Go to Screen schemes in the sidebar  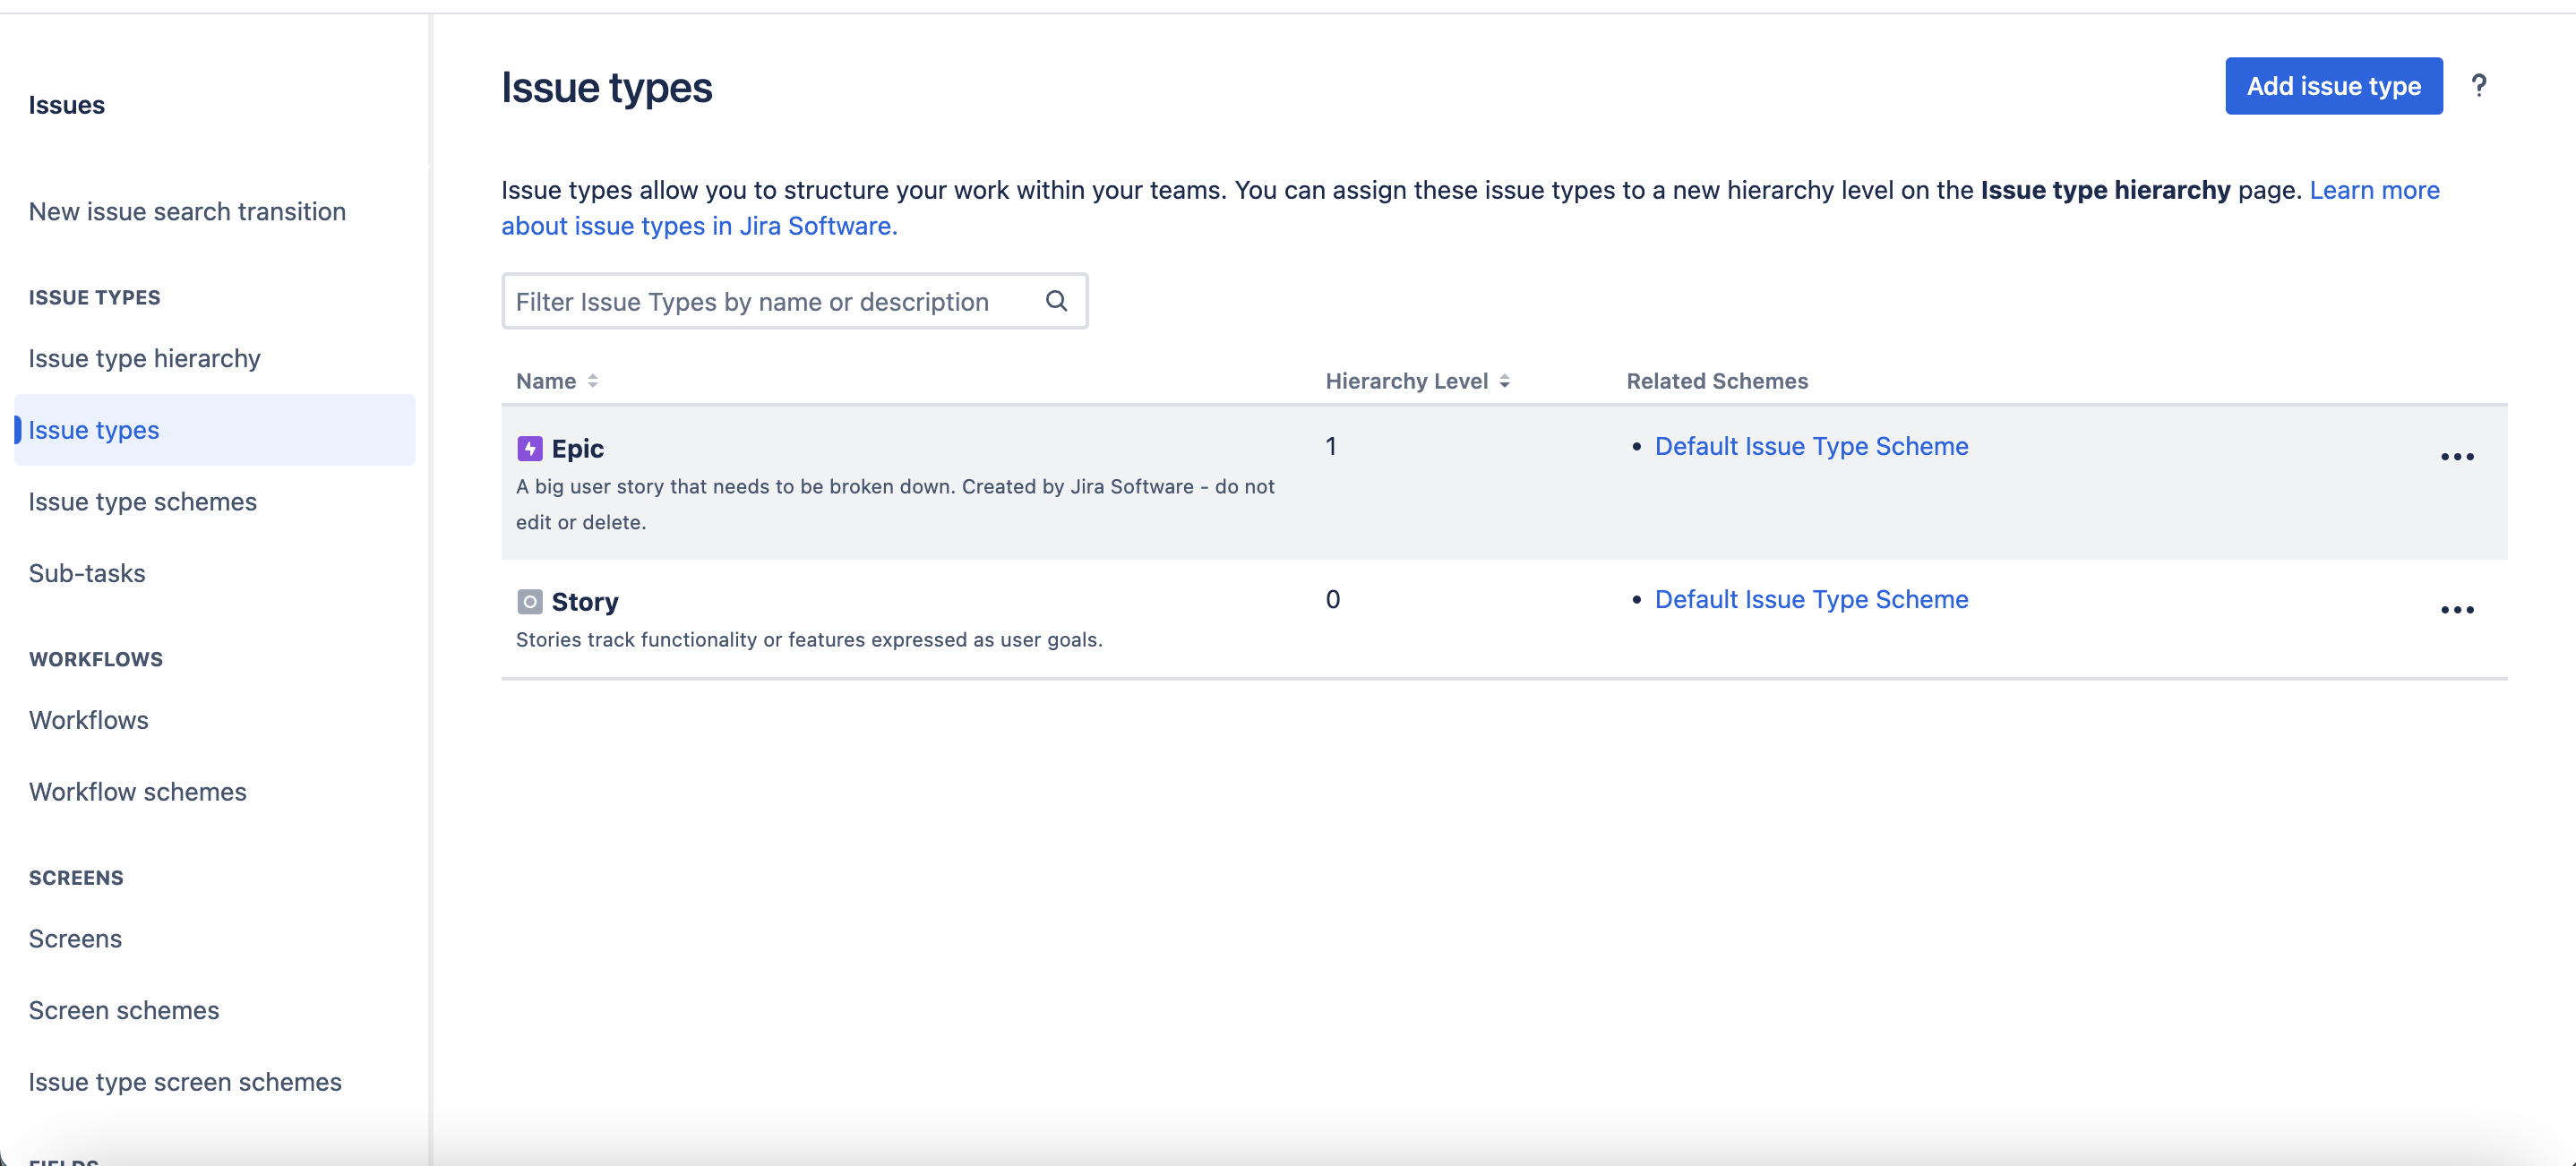pos(123,1010)
